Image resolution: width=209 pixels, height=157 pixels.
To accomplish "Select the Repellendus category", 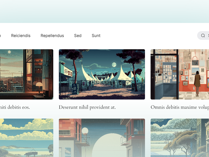I will pyautogui.click(x=52, y=36).
